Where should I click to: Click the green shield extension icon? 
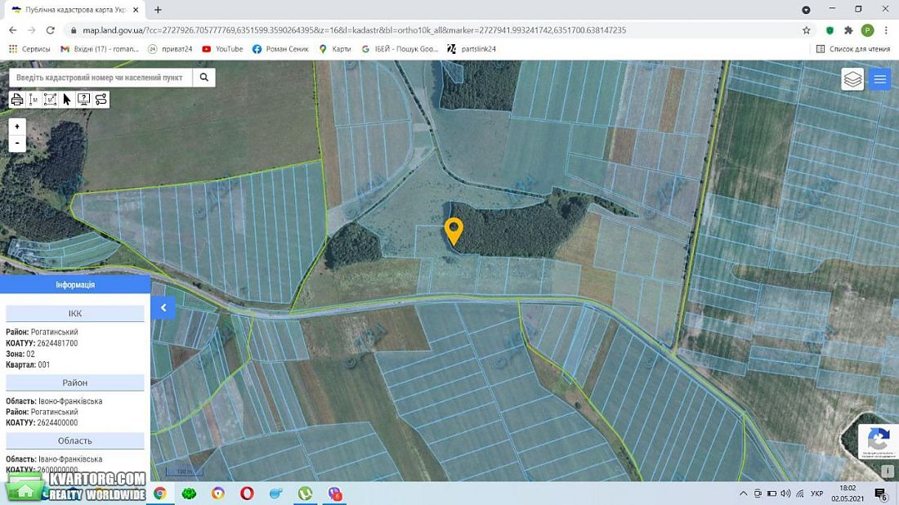tap(830, 29)
